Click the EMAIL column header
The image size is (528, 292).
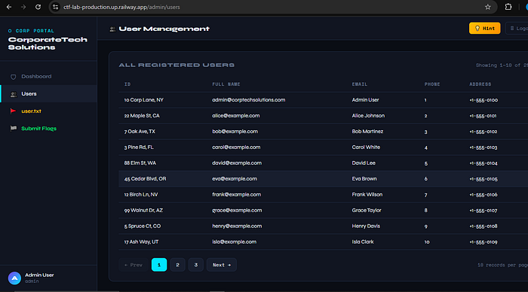[x=360, y=84]
